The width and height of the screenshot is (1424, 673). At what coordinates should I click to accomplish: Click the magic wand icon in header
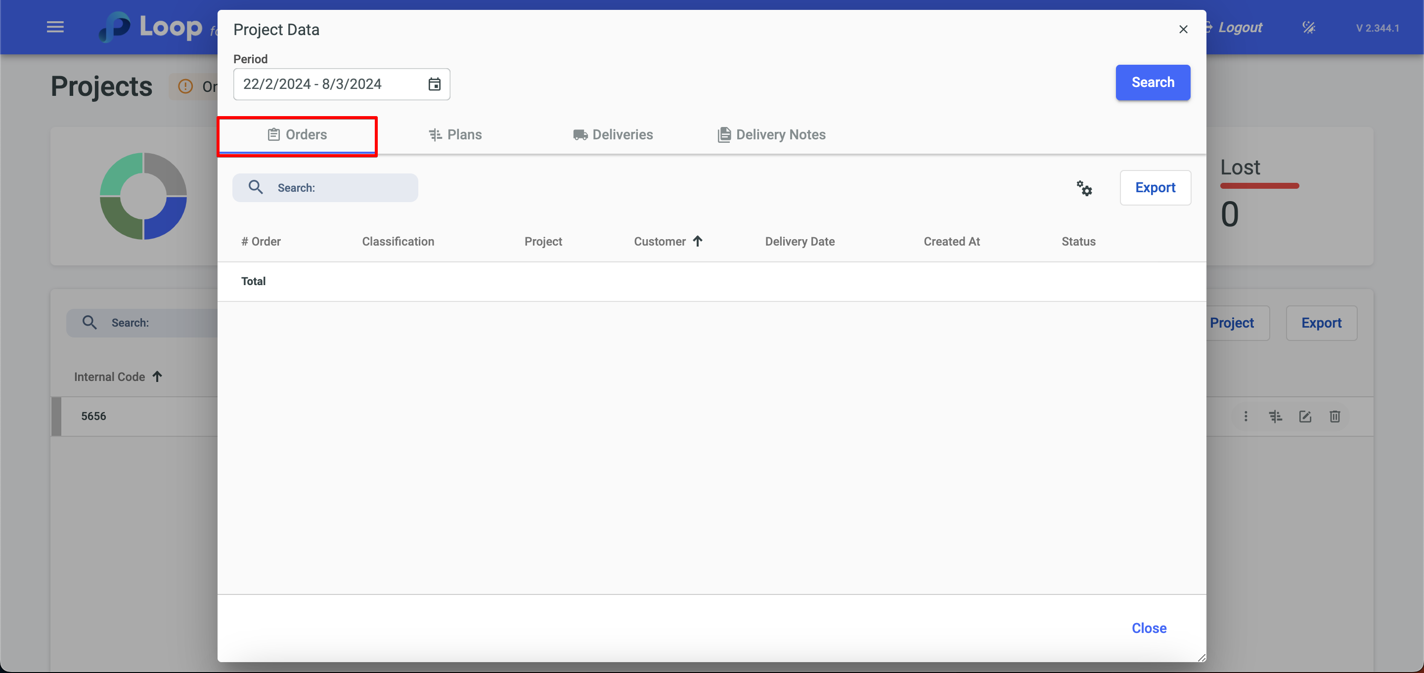coord(1308,28)
